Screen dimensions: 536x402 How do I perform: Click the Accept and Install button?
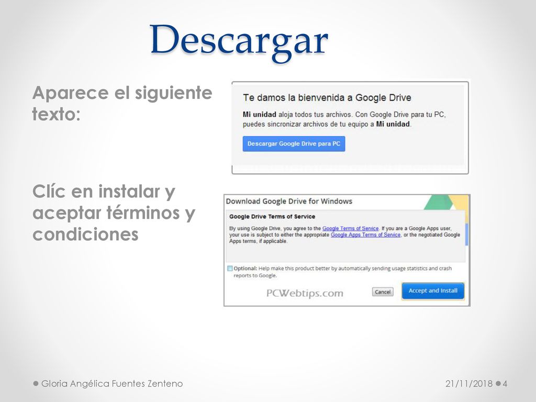pos(433,291)
